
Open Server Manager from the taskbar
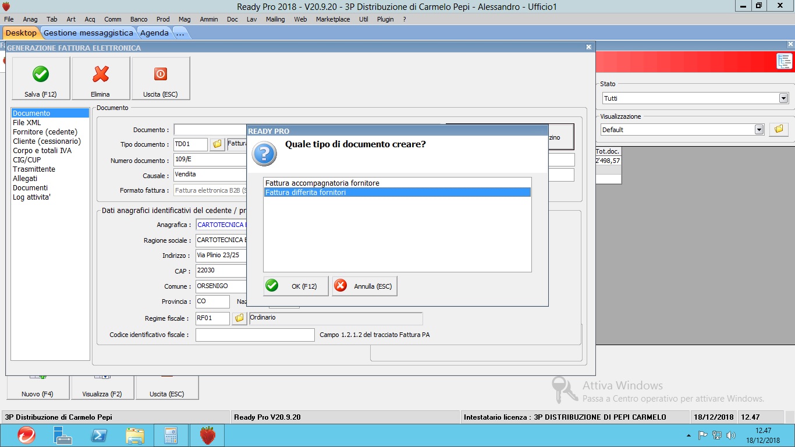pyautogui.click(x=62, y=435)
